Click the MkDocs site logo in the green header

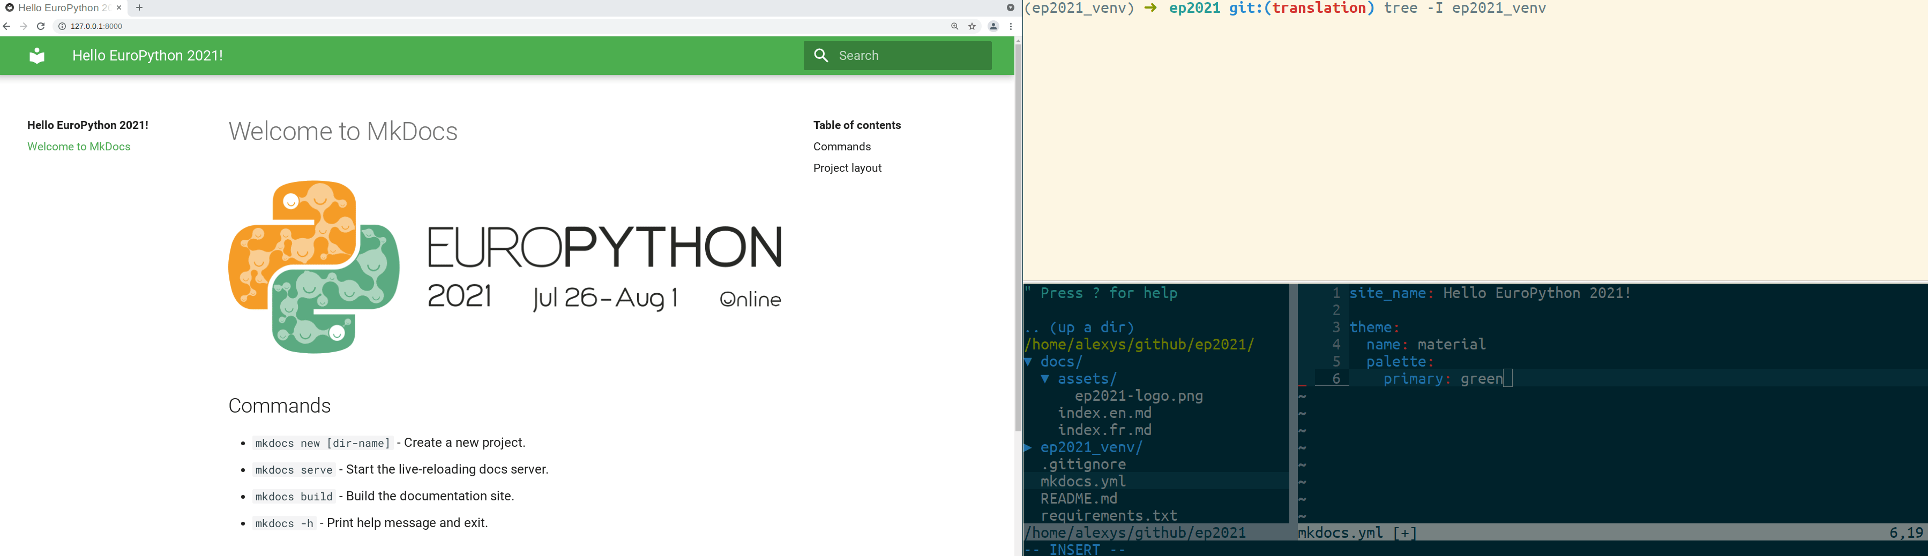pos(36,55)
